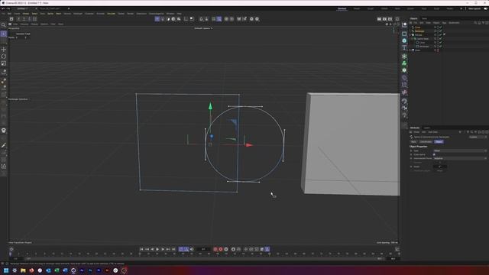Viewport: 489px width, 275px height.
Task: Toggle the enable checkmark of the top Circle
Action: (440, 27)
